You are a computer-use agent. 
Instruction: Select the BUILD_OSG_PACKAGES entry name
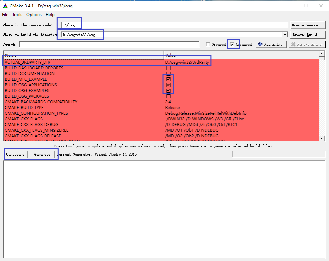click(x=27, y=96)
